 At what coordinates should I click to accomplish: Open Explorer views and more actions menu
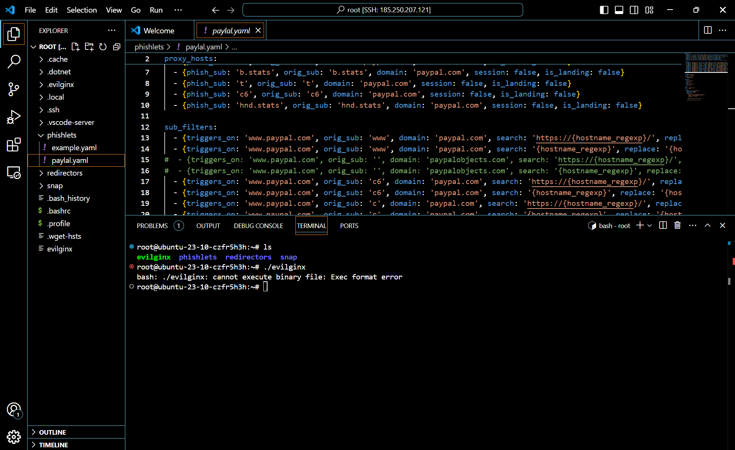point(112,30)
